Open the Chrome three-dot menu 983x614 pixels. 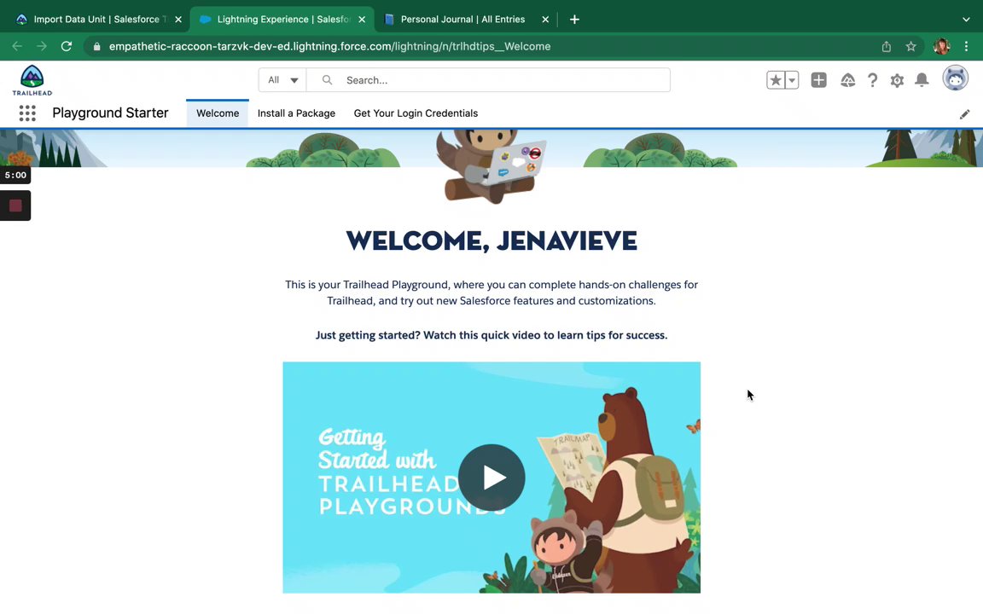coord(966,46)
